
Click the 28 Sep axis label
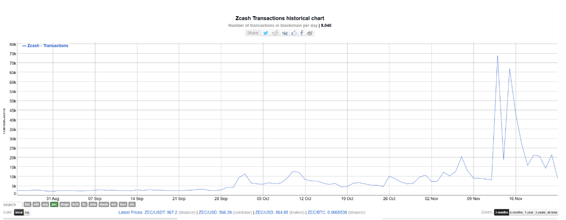(x=221, y=198)
